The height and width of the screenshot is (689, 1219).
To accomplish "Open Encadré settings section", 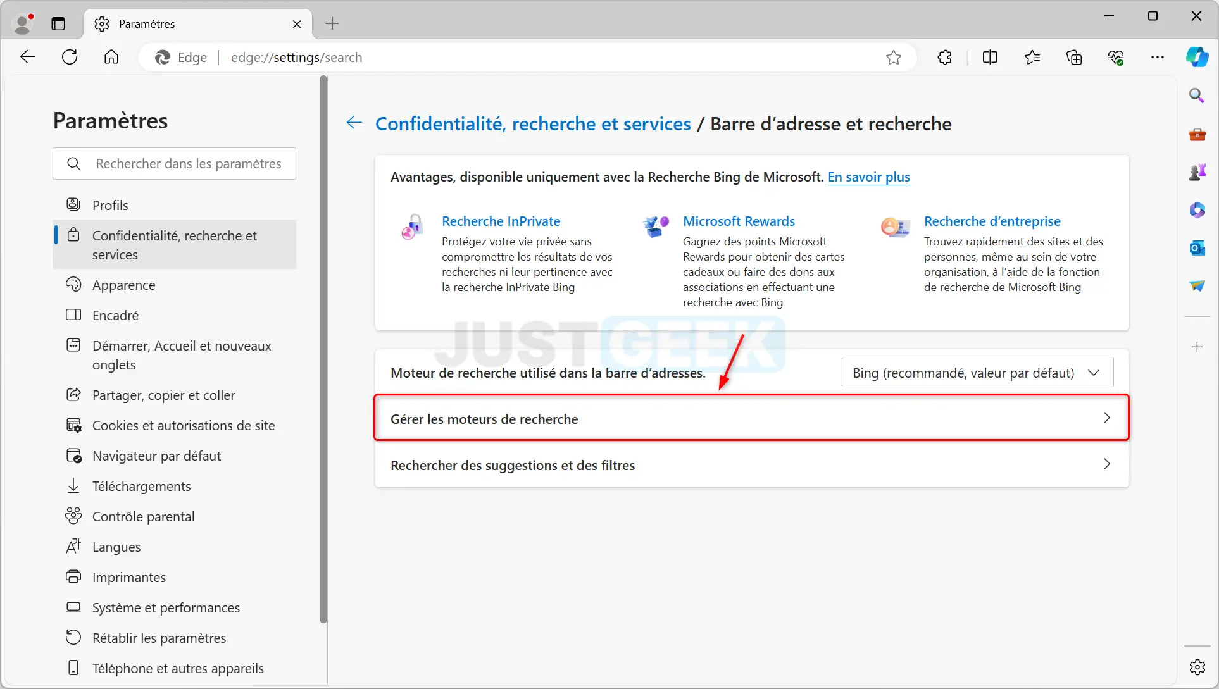I will point(174,315).
